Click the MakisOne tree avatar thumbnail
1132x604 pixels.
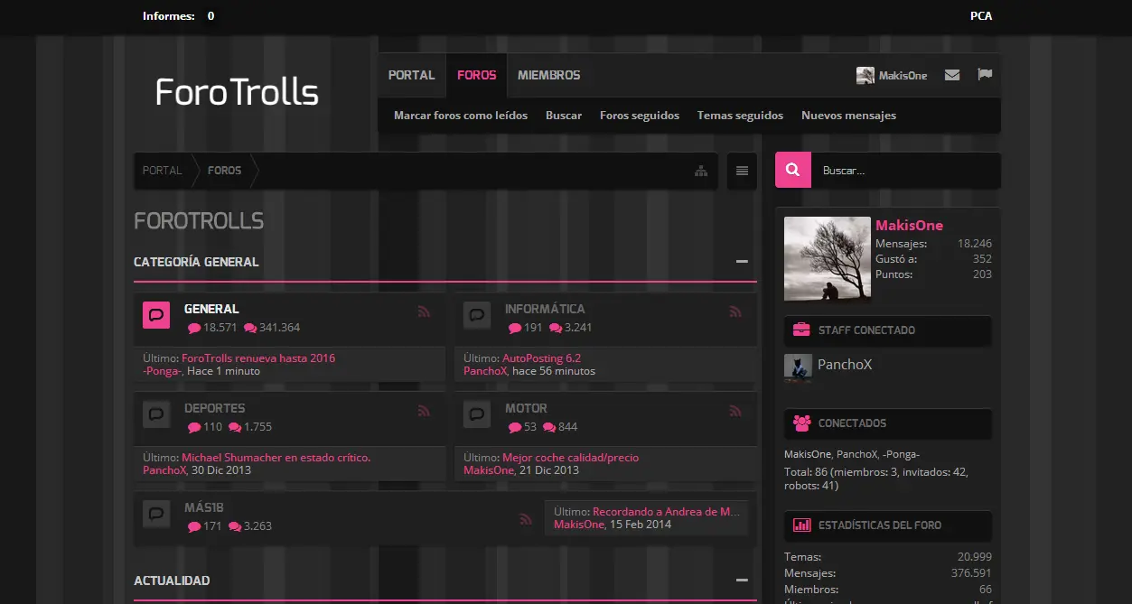coord(828,258)
